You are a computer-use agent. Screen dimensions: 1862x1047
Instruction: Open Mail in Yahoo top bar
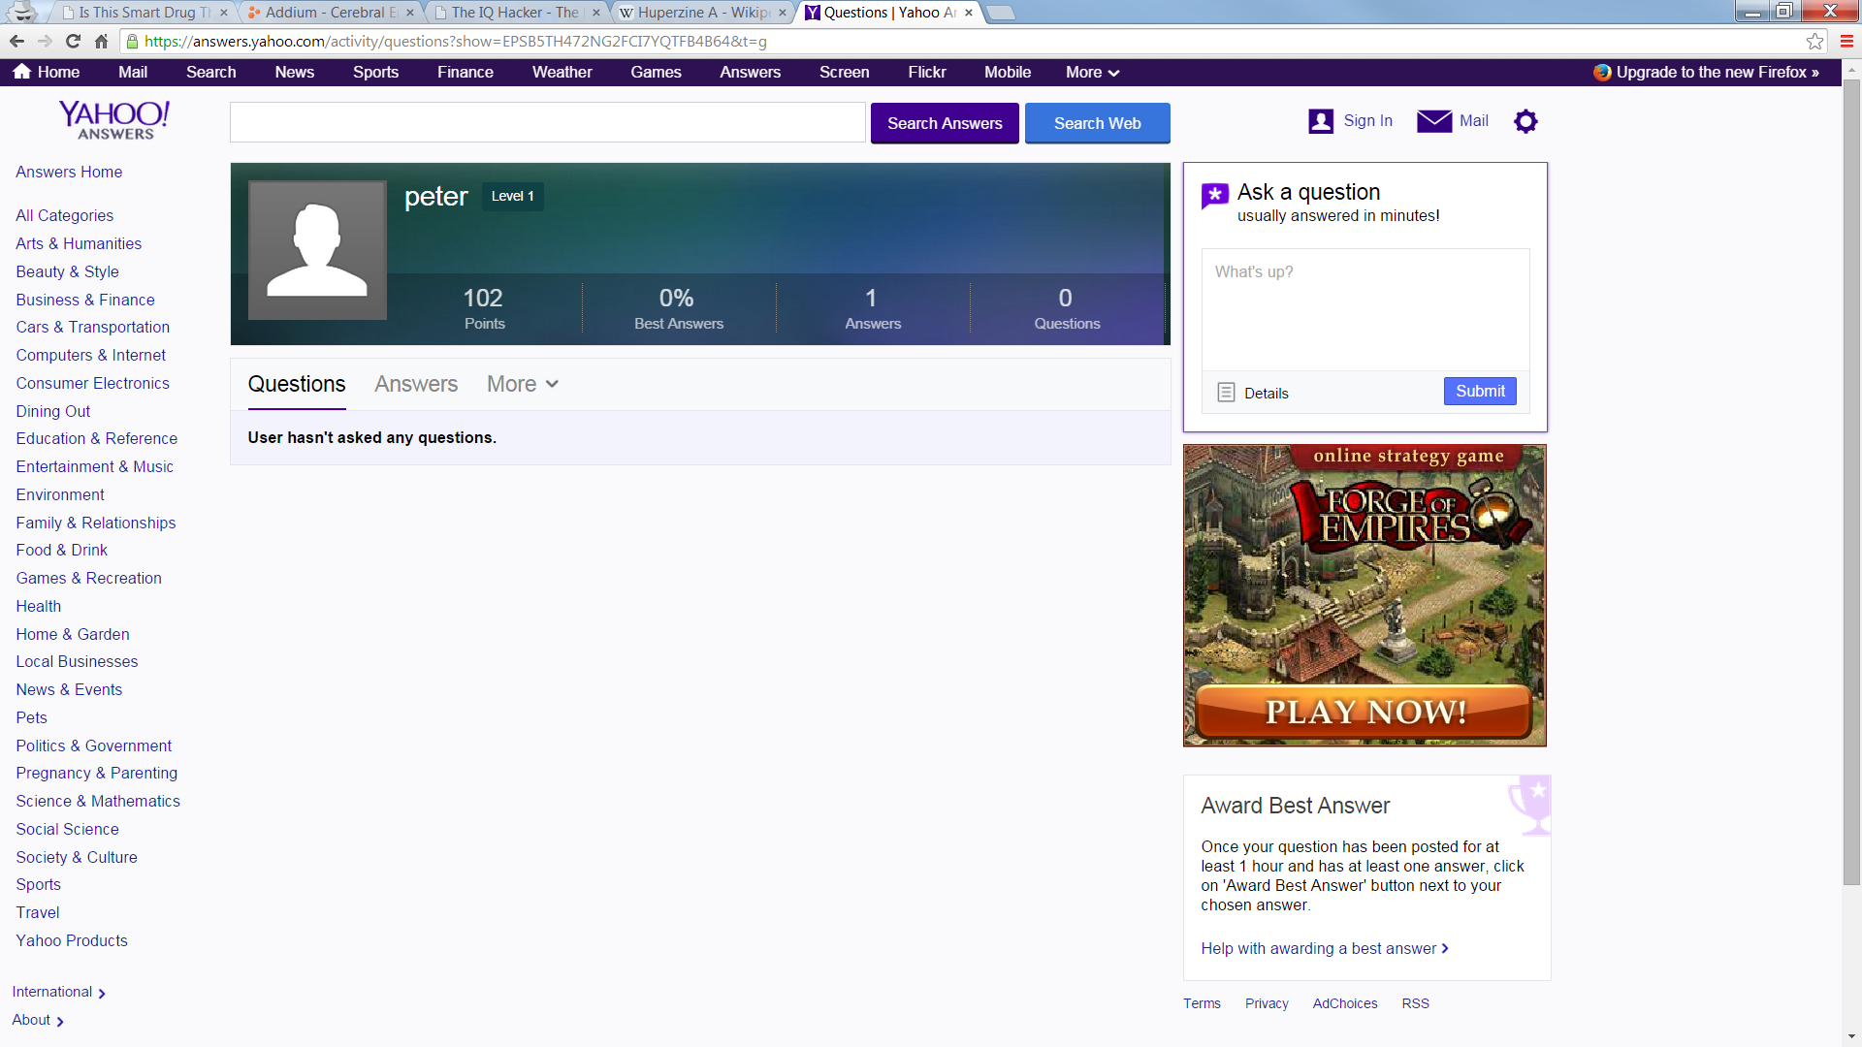pos(133,73)
